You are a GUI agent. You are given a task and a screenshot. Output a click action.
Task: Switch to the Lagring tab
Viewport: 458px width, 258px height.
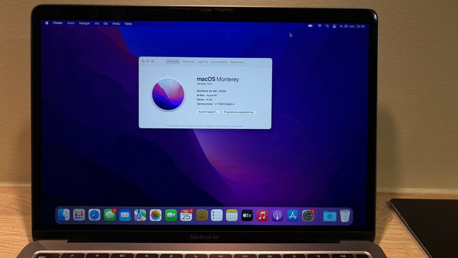[x=202, y=62]
